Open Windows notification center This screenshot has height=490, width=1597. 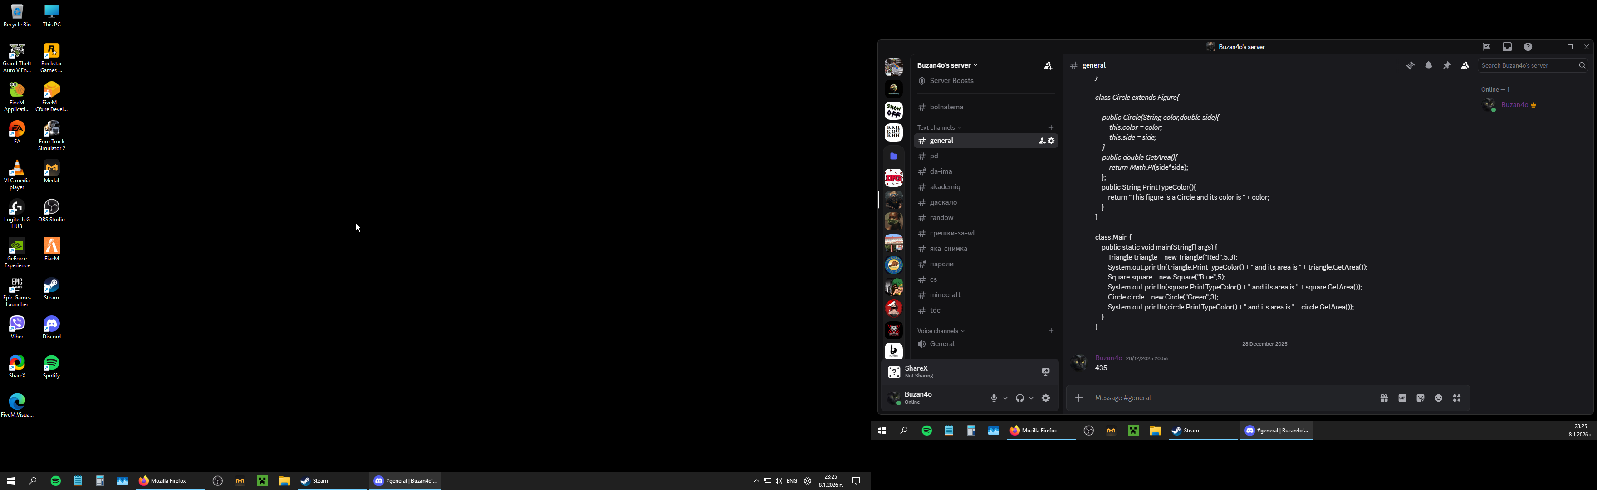pyautogui.click(x=857, y=481)
